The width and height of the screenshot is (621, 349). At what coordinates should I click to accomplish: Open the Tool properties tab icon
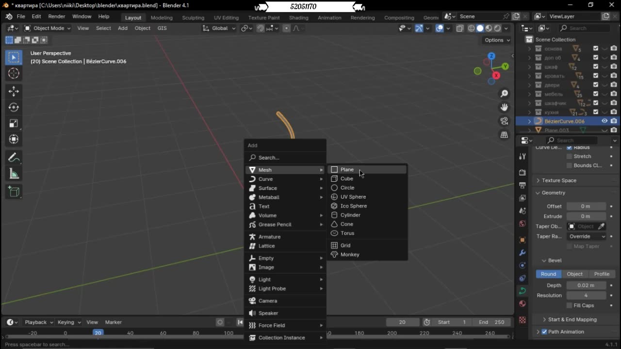click(523, 156)
